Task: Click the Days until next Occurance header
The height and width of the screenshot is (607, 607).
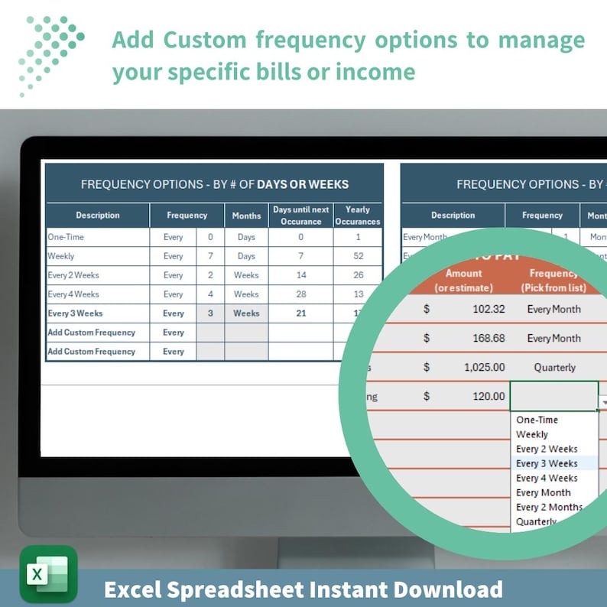Action: tap(300, 216)
